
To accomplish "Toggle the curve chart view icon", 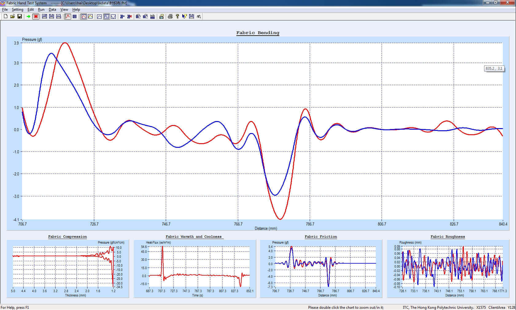I will tap(68, 16).
